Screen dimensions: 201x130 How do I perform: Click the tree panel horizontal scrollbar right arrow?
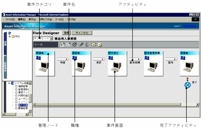[x=27, y=114]
